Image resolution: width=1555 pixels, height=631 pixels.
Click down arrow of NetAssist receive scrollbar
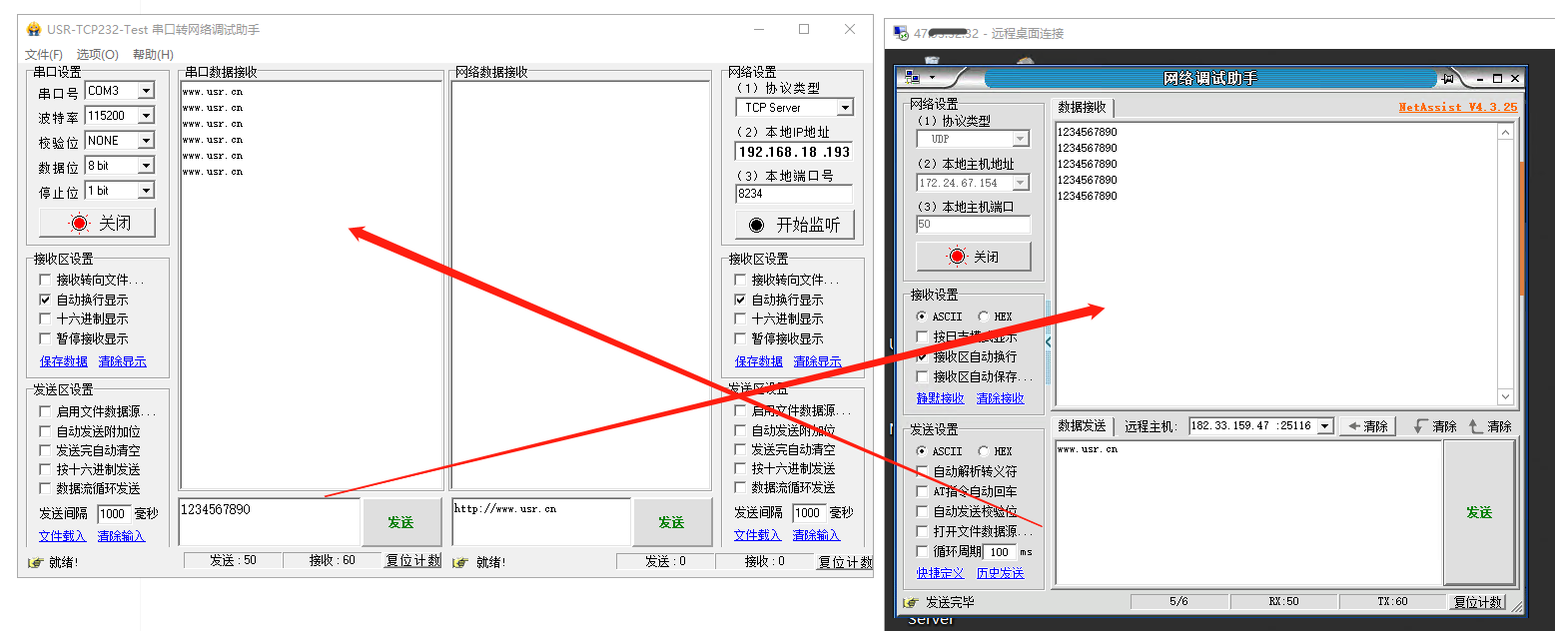pyautogui.click(x=1507, y=397)
